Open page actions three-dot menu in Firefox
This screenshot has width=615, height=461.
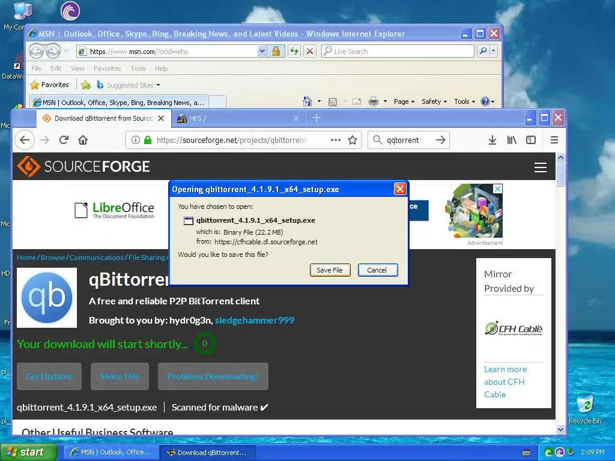[x=336, y=140]
